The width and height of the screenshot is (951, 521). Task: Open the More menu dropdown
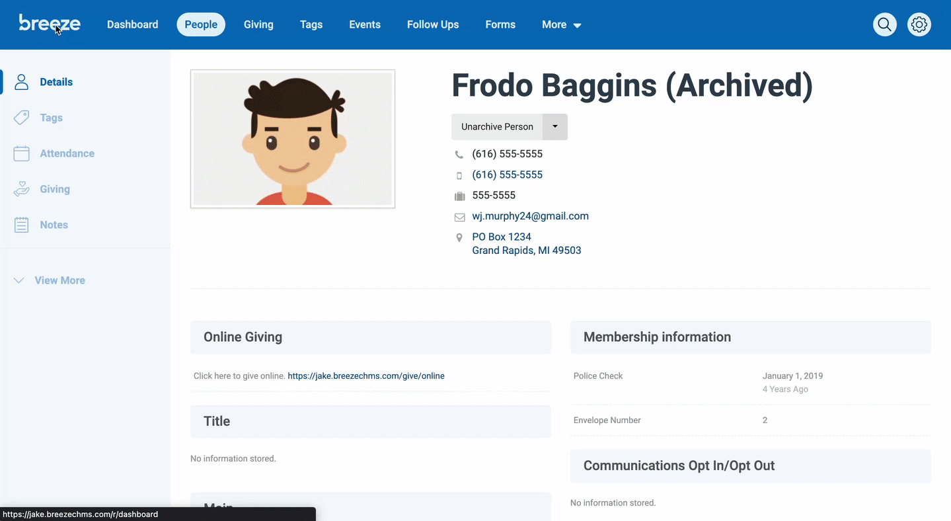(x=562, y=24)
